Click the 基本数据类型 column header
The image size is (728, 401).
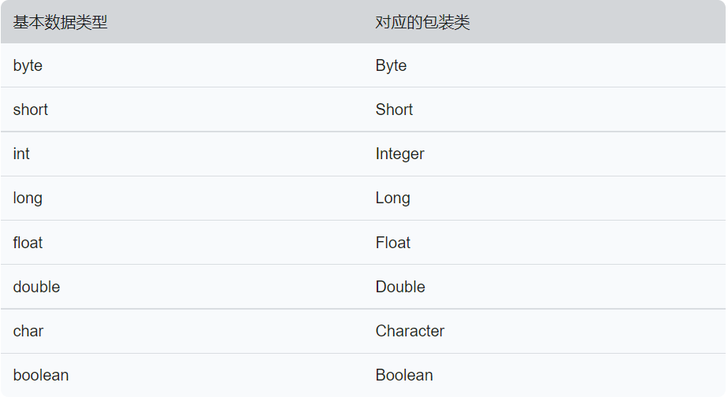click(60, 22)
